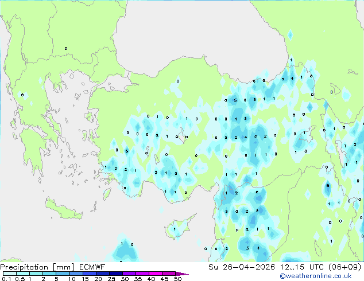Screen dimensions: 364x281
Task: Click legend label '10'
Action: click(x=72, y=279)
